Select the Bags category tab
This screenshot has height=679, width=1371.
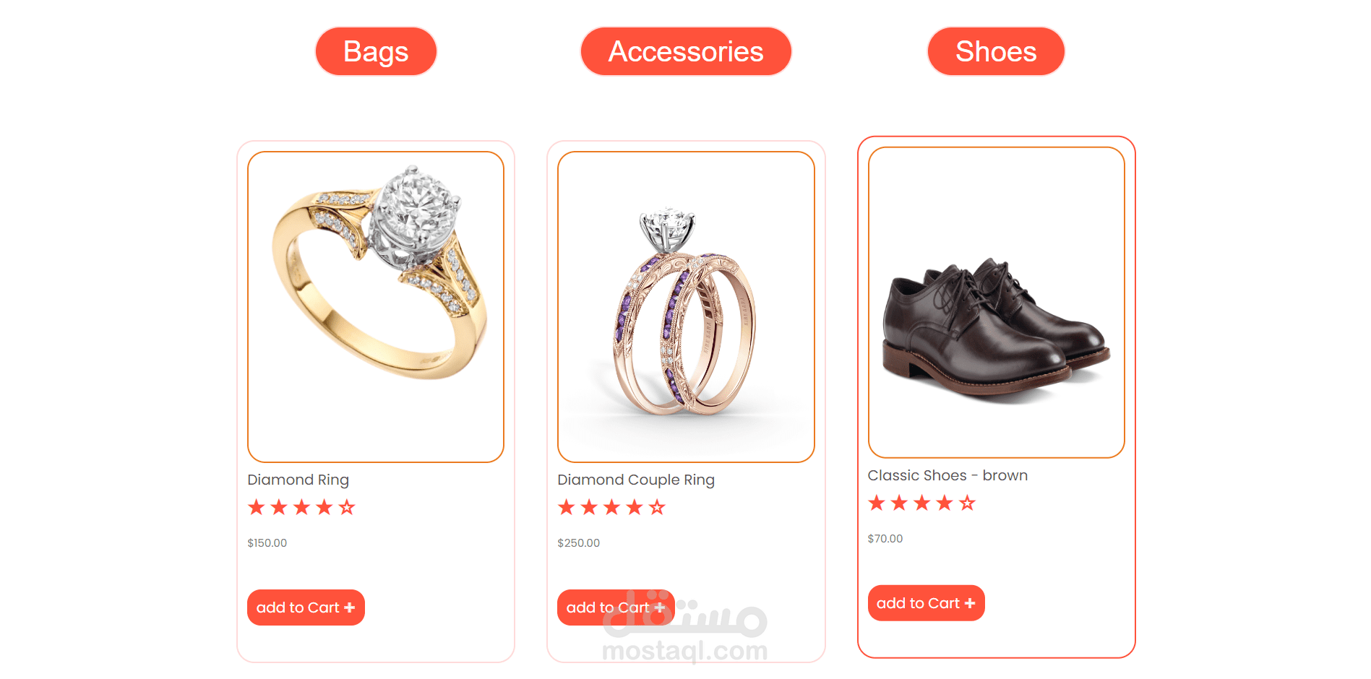[x=376, y=51]
